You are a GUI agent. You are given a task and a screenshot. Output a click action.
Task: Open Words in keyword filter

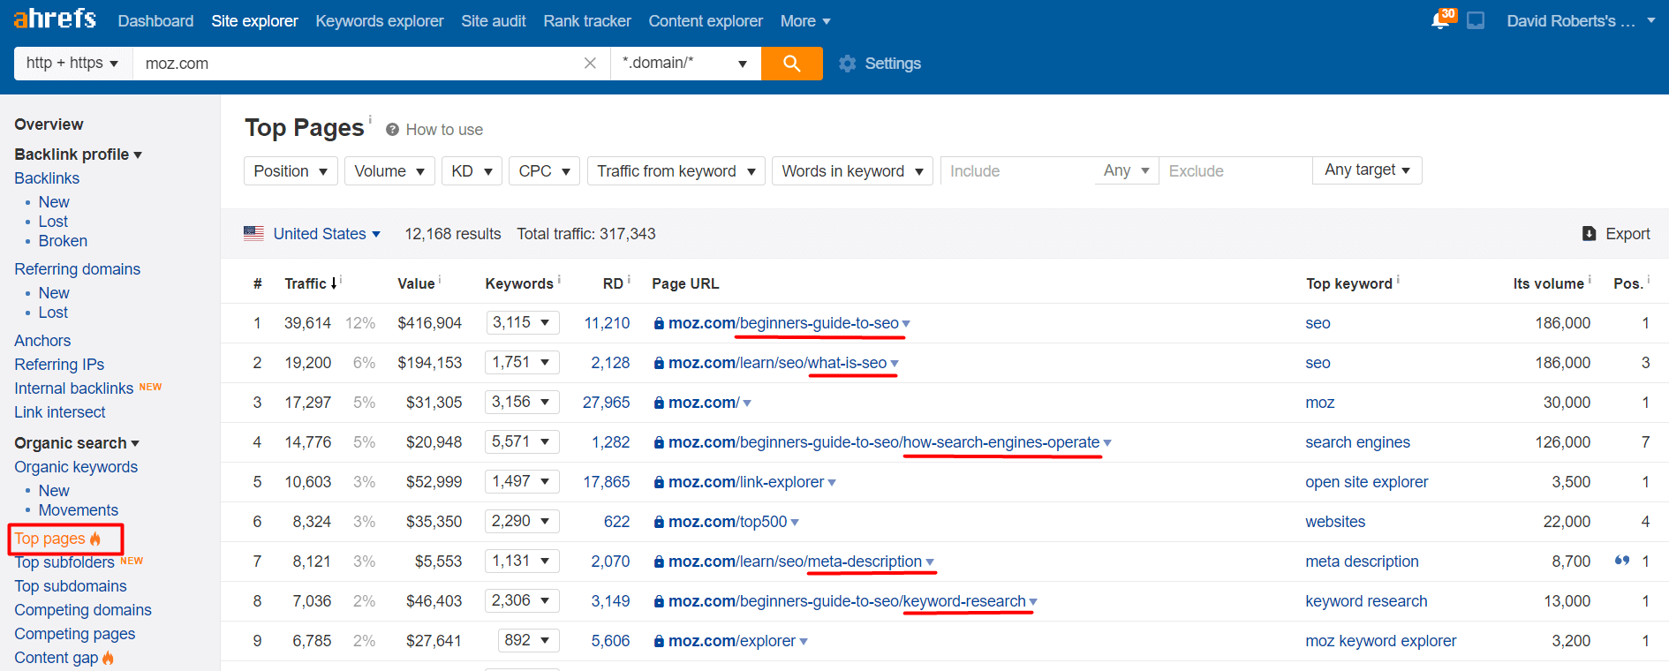[852, 170]
